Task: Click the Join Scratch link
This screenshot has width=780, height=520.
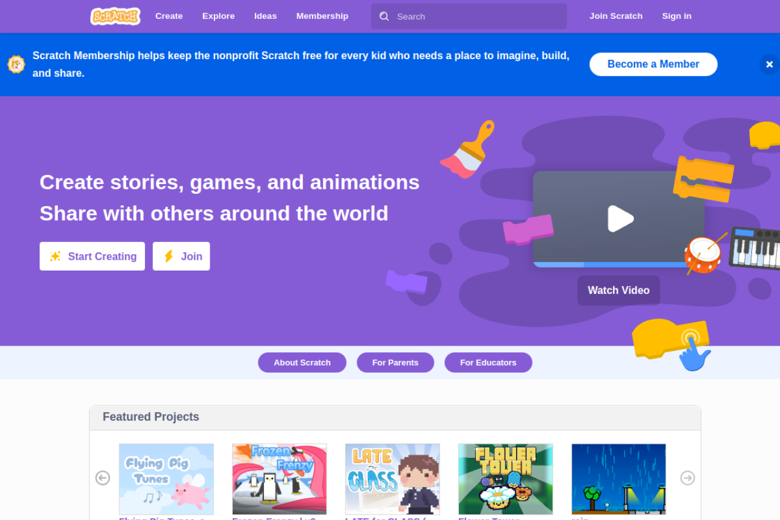Action: (x=616, y=16)
